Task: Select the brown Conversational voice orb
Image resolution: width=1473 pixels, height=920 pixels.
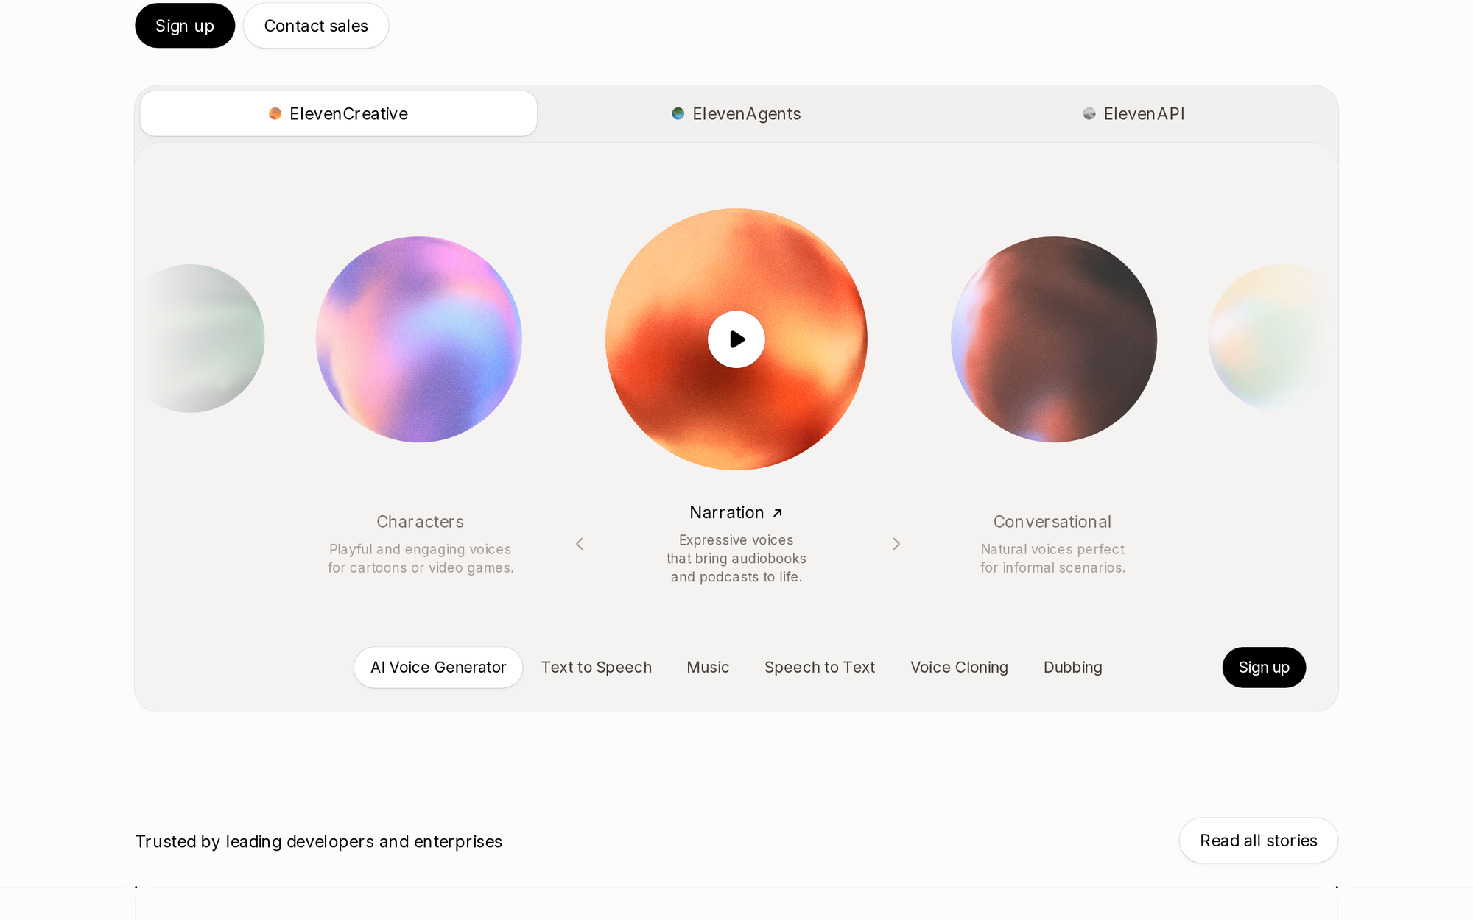Action: pyautogui.click(x=1054, y=339)
